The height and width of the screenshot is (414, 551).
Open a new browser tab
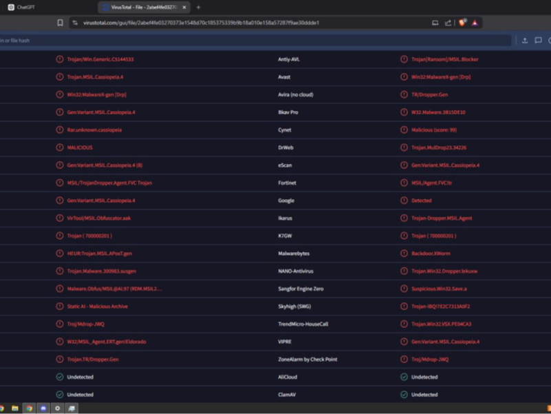[198, 7]
